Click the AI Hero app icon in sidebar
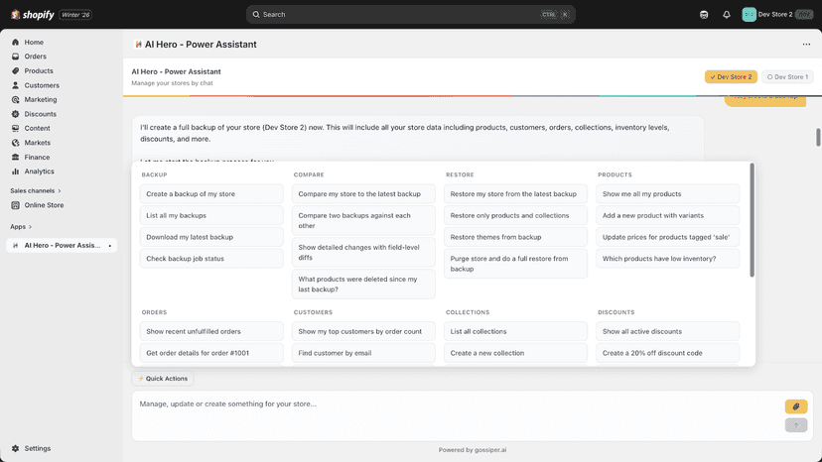The image size is (822, 462). (15, 245)
